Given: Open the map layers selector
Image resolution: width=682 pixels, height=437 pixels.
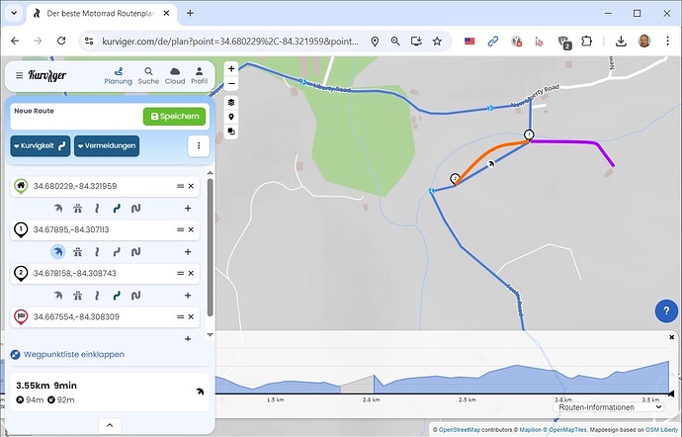Looking at the screenshot, I should click(x=231, y=102).
